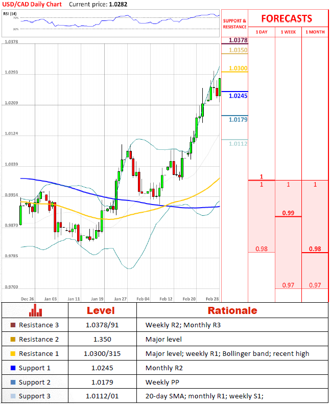The height and width of the screenshot is (404, 330).
Task: Click the red bar chart icon in table header
Action: coord(36,310)
